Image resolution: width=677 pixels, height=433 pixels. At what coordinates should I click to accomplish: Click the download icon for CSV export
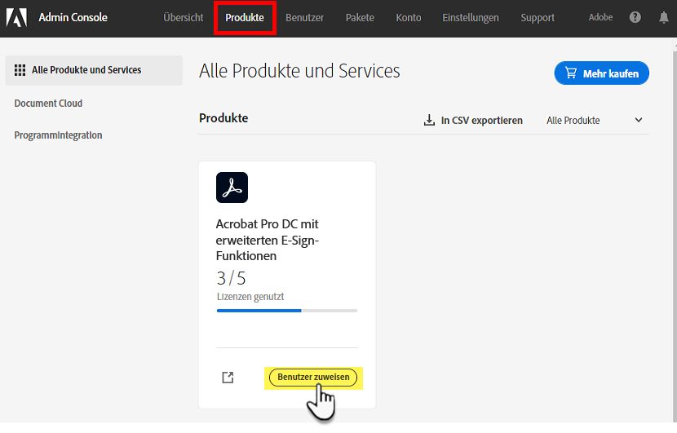coord(429,120)
